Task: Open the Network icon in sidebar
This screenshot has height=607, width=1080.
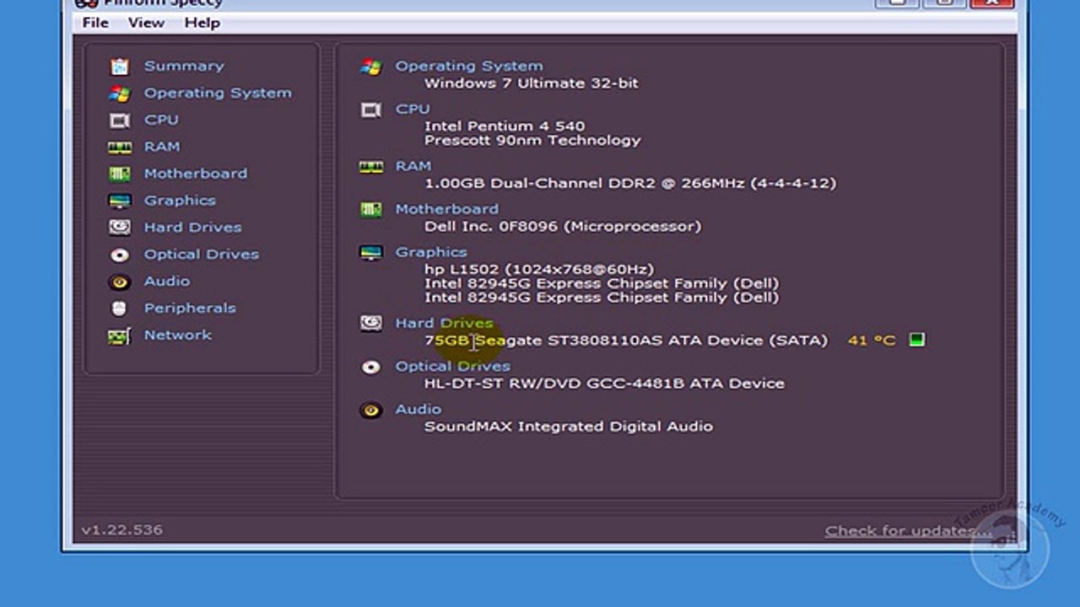Action: 120,336
